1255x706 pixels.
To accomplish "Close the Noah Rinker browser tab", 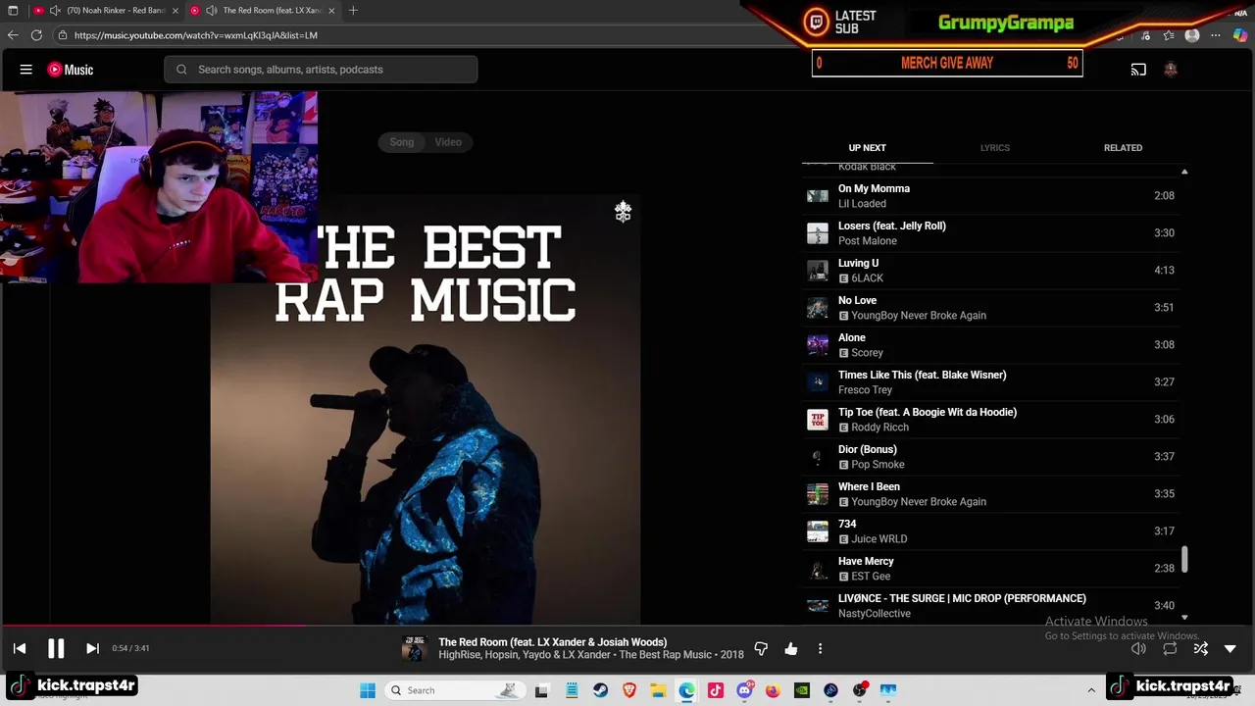I will pos(174,11).
